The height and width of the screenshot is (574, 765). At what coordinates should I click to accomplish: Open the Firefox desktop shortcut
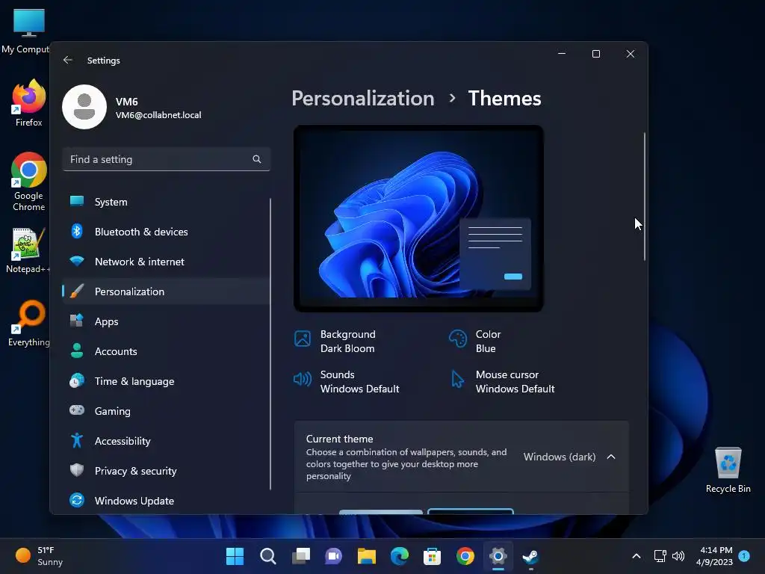click(x=28, y=103)
